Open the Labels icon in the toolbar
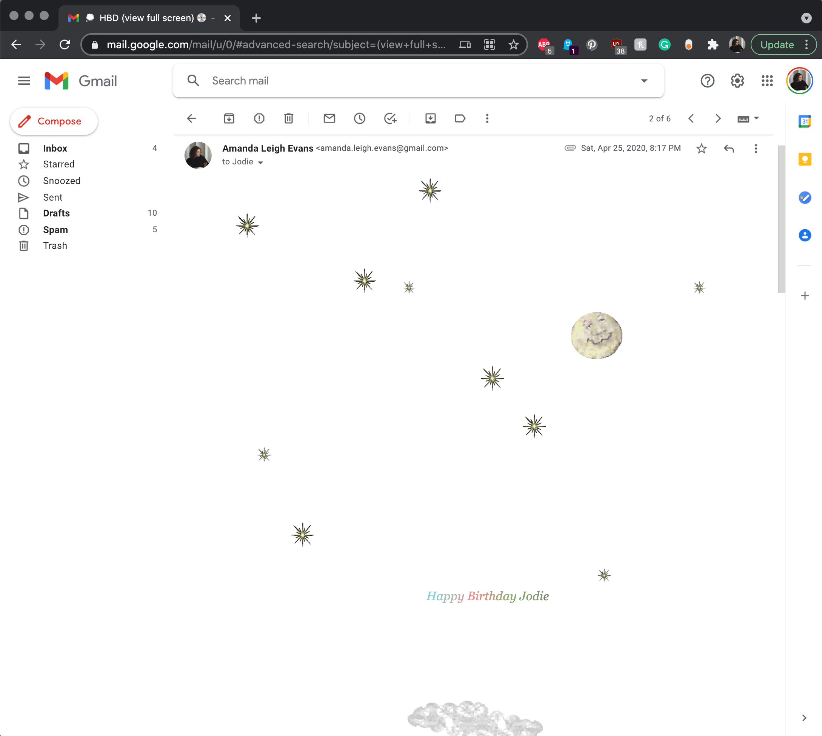Image resolution: width=822 pixels, height=736 pixels. [460, 118]
